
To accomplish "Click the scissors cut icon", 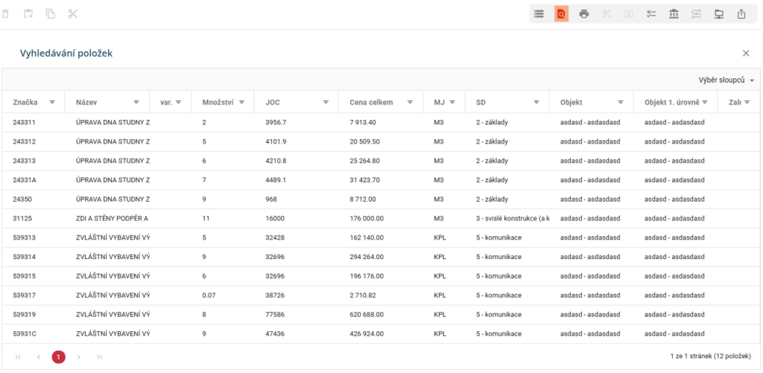I will (72, 14).
